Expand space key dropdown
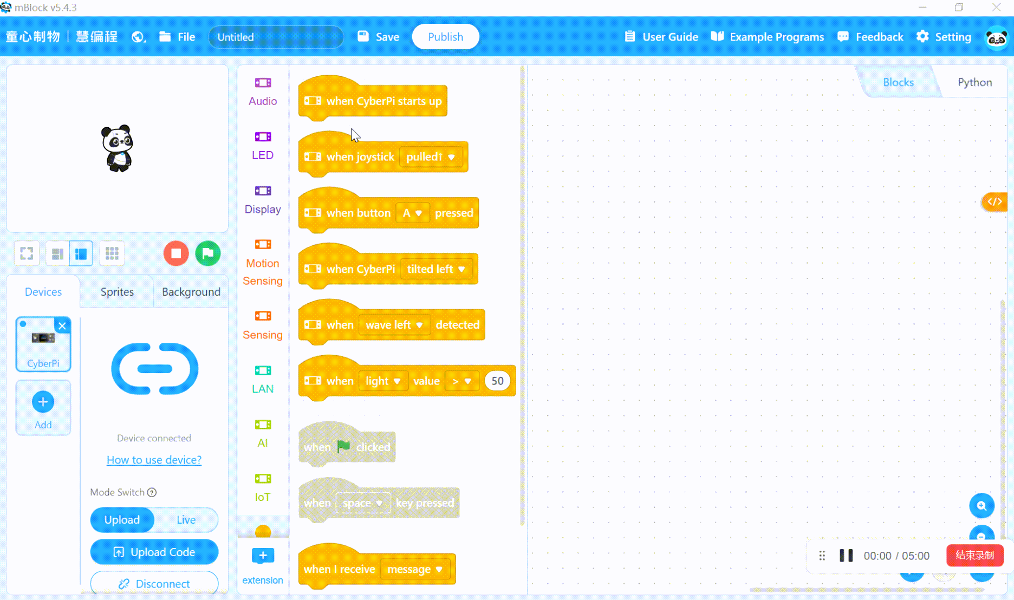 coord(362,503)
